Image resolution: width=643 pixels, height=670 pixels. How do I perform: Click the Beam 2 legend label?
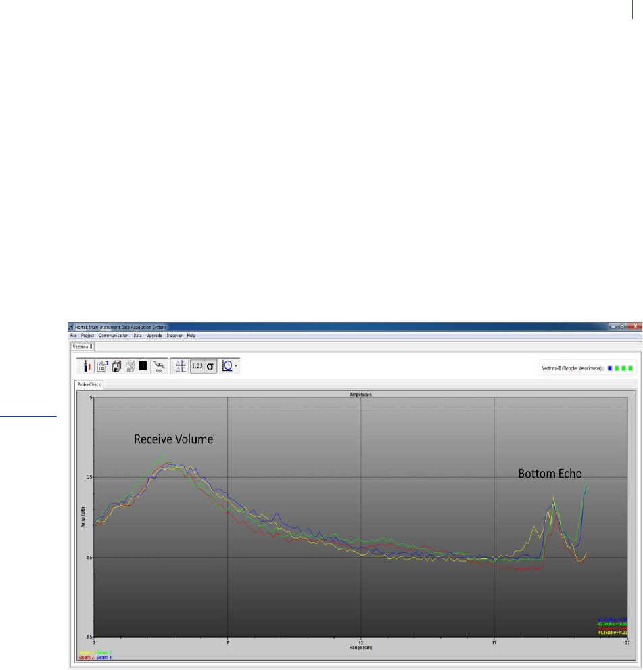click(x=87, y=657)
